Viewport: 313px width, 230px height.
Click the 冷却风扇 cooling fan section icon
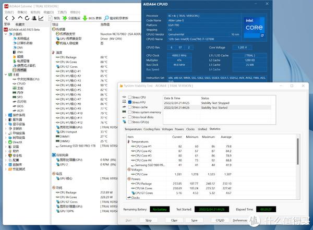coord(54,155)
